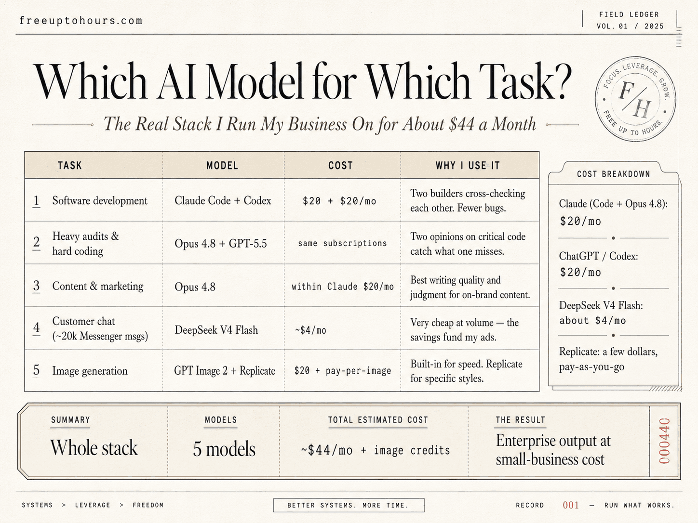
Task: Click the row number 4 in the table
Action: click(36, 328)
